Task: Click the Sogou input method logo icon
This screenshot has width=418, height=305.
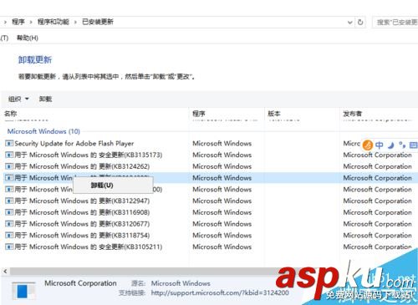Action: click(x=368, y=145)
